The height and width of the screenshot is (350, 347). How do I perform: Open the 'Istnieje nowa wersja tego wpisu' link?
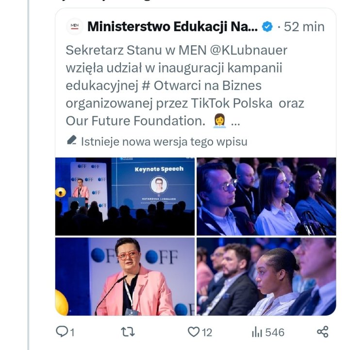(x=164, y=141)
